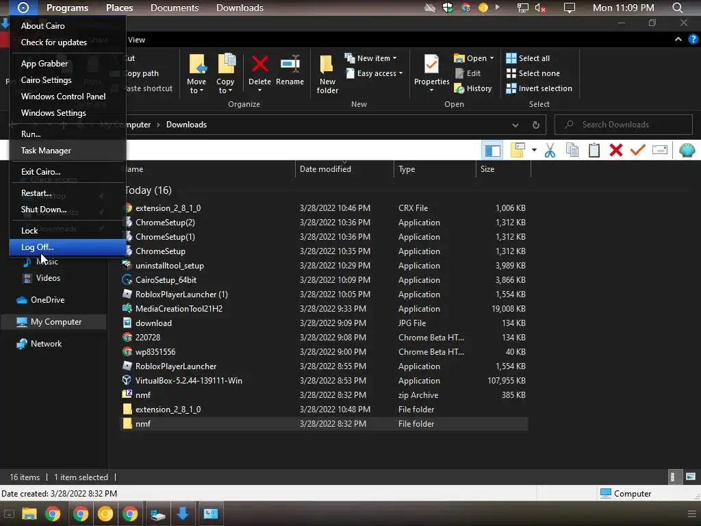Open the Open button dropdown arrow
701x526 pixels.
point(492,58)
